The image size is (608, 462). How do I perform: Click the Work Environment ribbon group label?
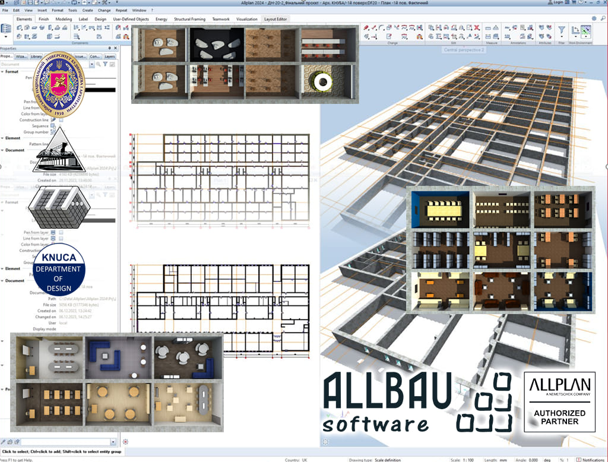[581, 43]
